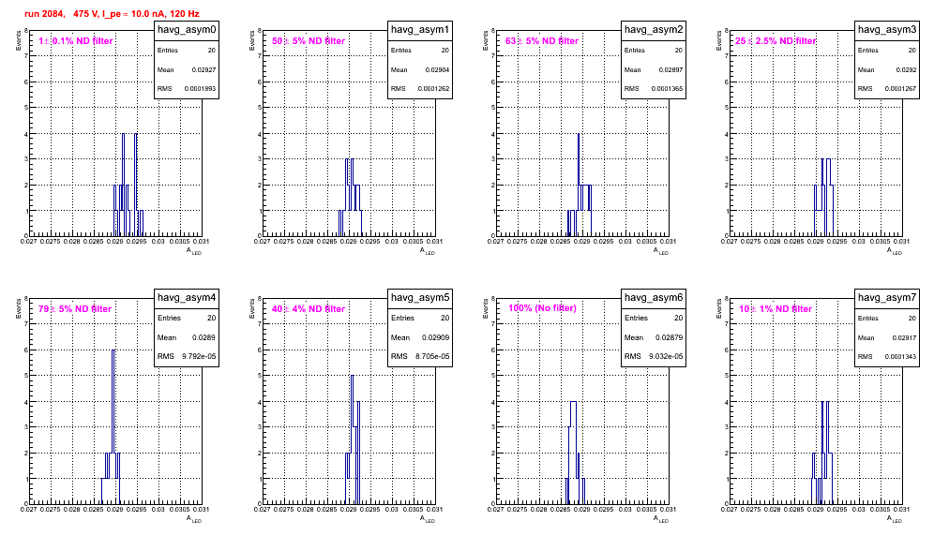Select the havg_asym0 stats box title
The height and width of the screenshot is (536, 934).
pos(187,30)
